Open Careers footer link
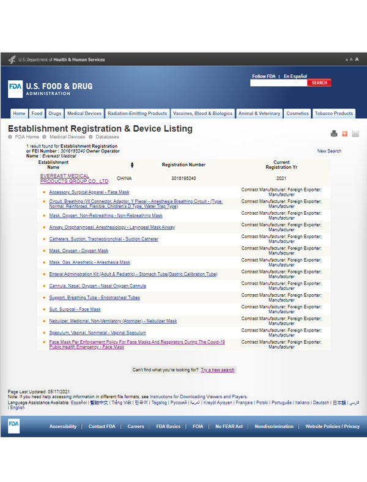Screen dimensions: 367x482 point(136,426)
